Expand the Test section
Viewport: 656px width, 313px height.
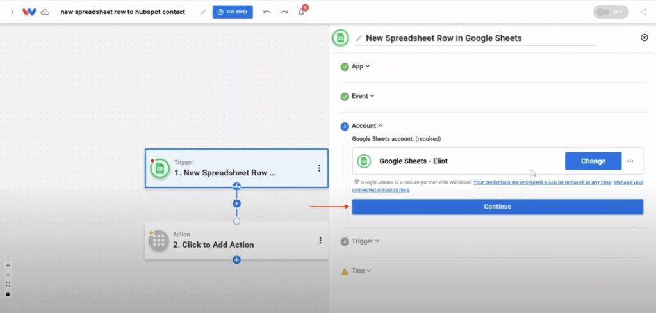[361, 271]
